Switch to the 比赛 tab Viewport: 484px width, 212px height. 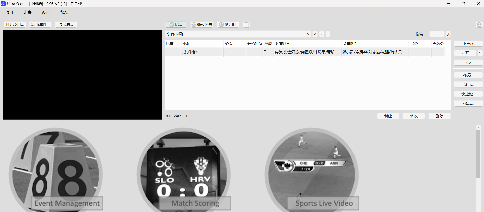[x=176, y=25]
